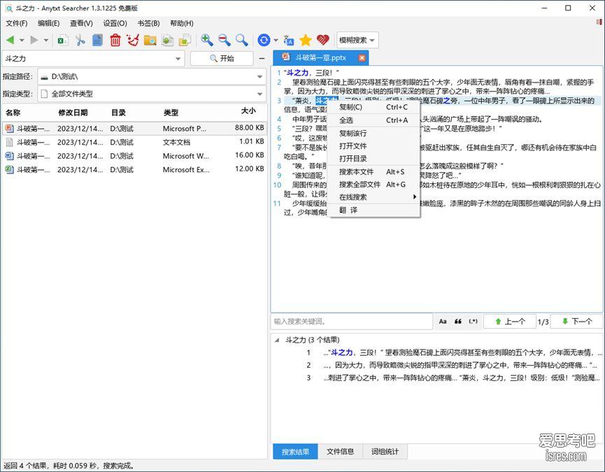This screenshot has height=472, width=605.
Task: Click the 输入搜索关键词 input field
Action: (x=351, y=322)
